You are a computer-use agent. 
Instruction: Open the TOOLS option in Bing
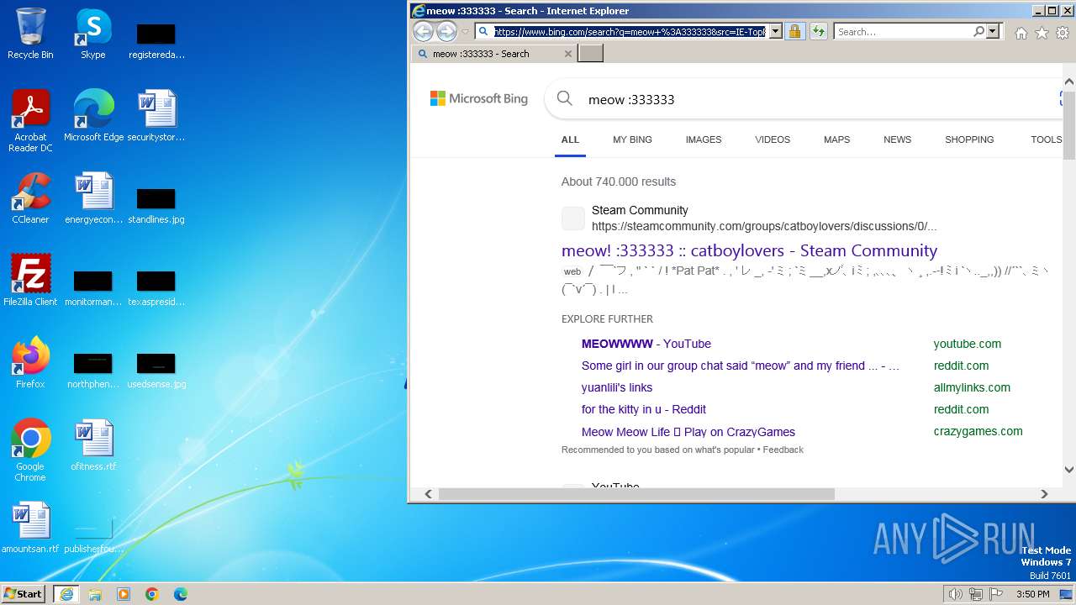[1046, 139]
